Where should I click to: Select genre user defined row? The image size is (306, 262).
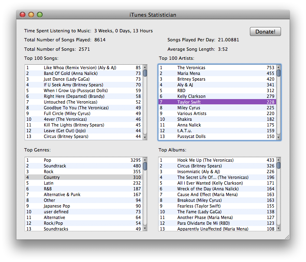click(84, 212)
